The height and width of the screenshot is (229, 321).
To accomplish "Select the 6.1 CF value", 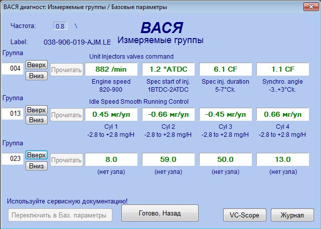I will tap(225, 69).
